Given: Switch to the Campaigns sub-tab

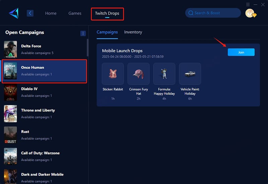Looking at the screenshot, I should pos(107,32).
